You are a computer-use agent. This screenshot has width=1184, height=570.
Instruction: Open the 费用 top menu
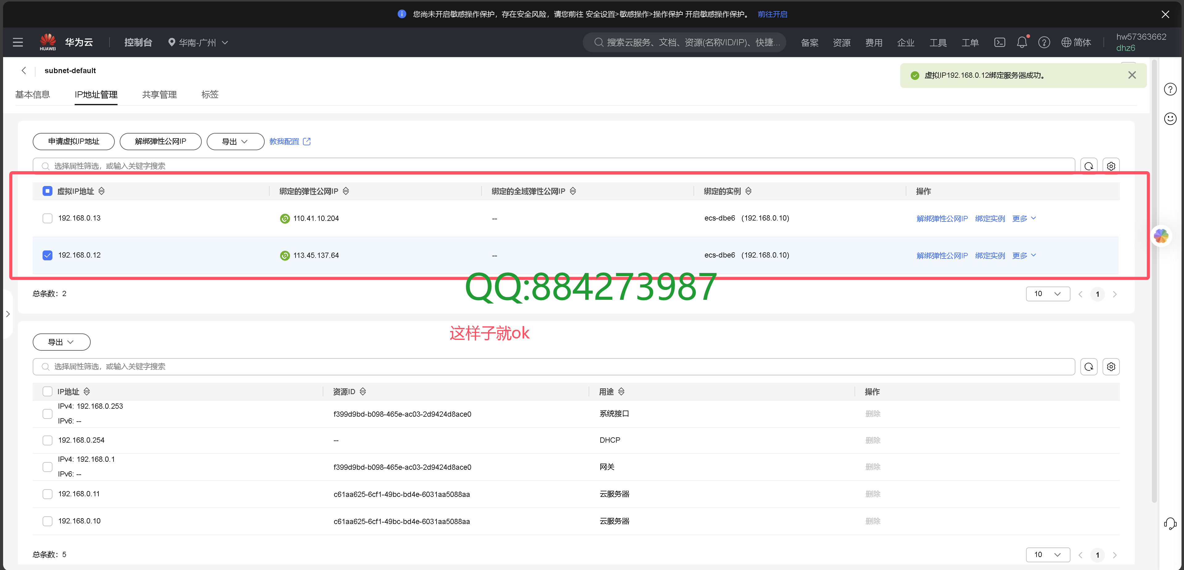[x=874, y=42]
